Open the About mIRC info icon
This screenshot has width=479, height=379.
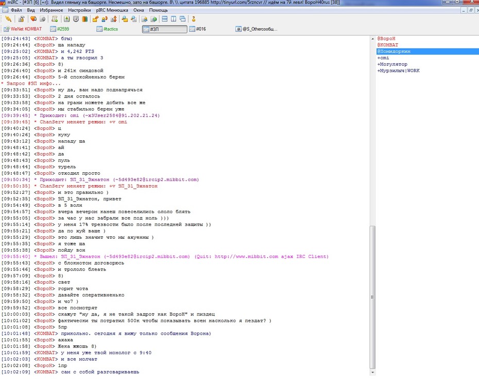(x=193, y=19)
